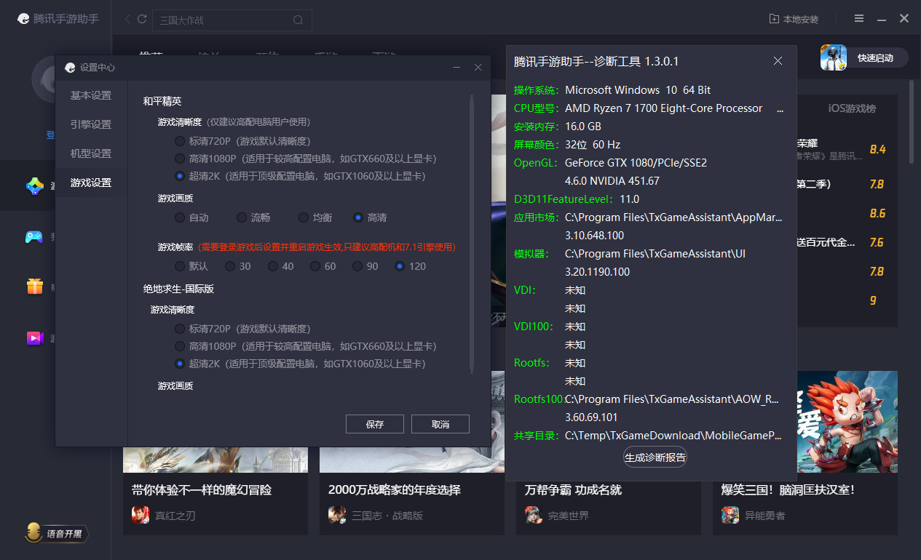
Task: Select the 游戏设置 tab
Action: [x=91, y=183]
